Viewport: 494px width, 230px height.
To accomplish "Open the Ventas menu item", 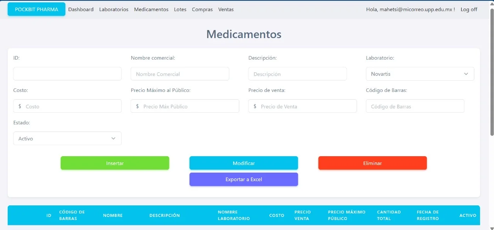I will click(226, 9).
